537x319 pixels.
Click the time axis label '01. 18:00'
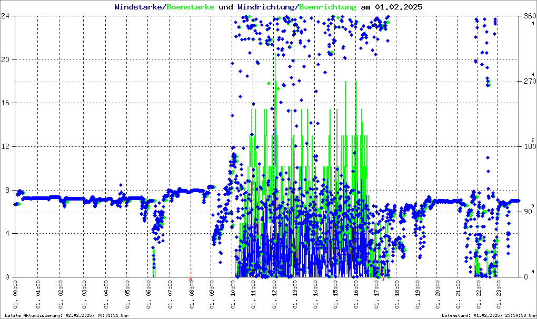click(x=397, y=294)
